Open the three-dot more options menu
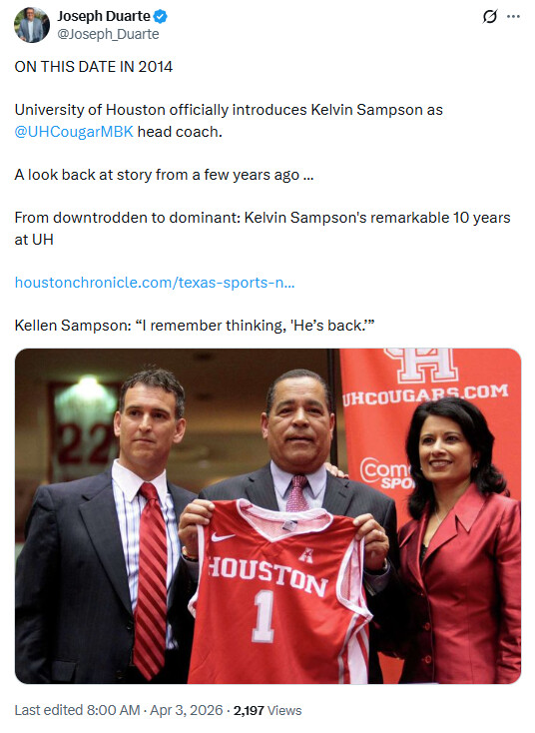535x733 pixels. pyautogui.click(x=513, y=17)
